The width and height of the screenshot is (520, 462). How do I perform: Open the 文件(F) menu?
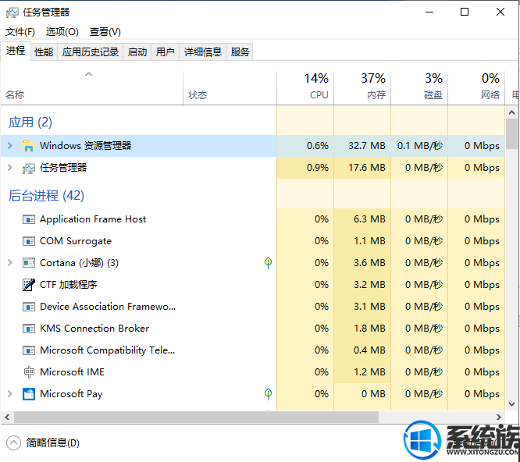click(x=20, y=32)
